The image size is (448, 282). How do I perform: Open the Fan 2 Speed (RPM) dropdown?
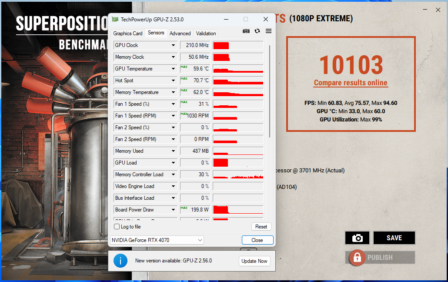point(174,139)
